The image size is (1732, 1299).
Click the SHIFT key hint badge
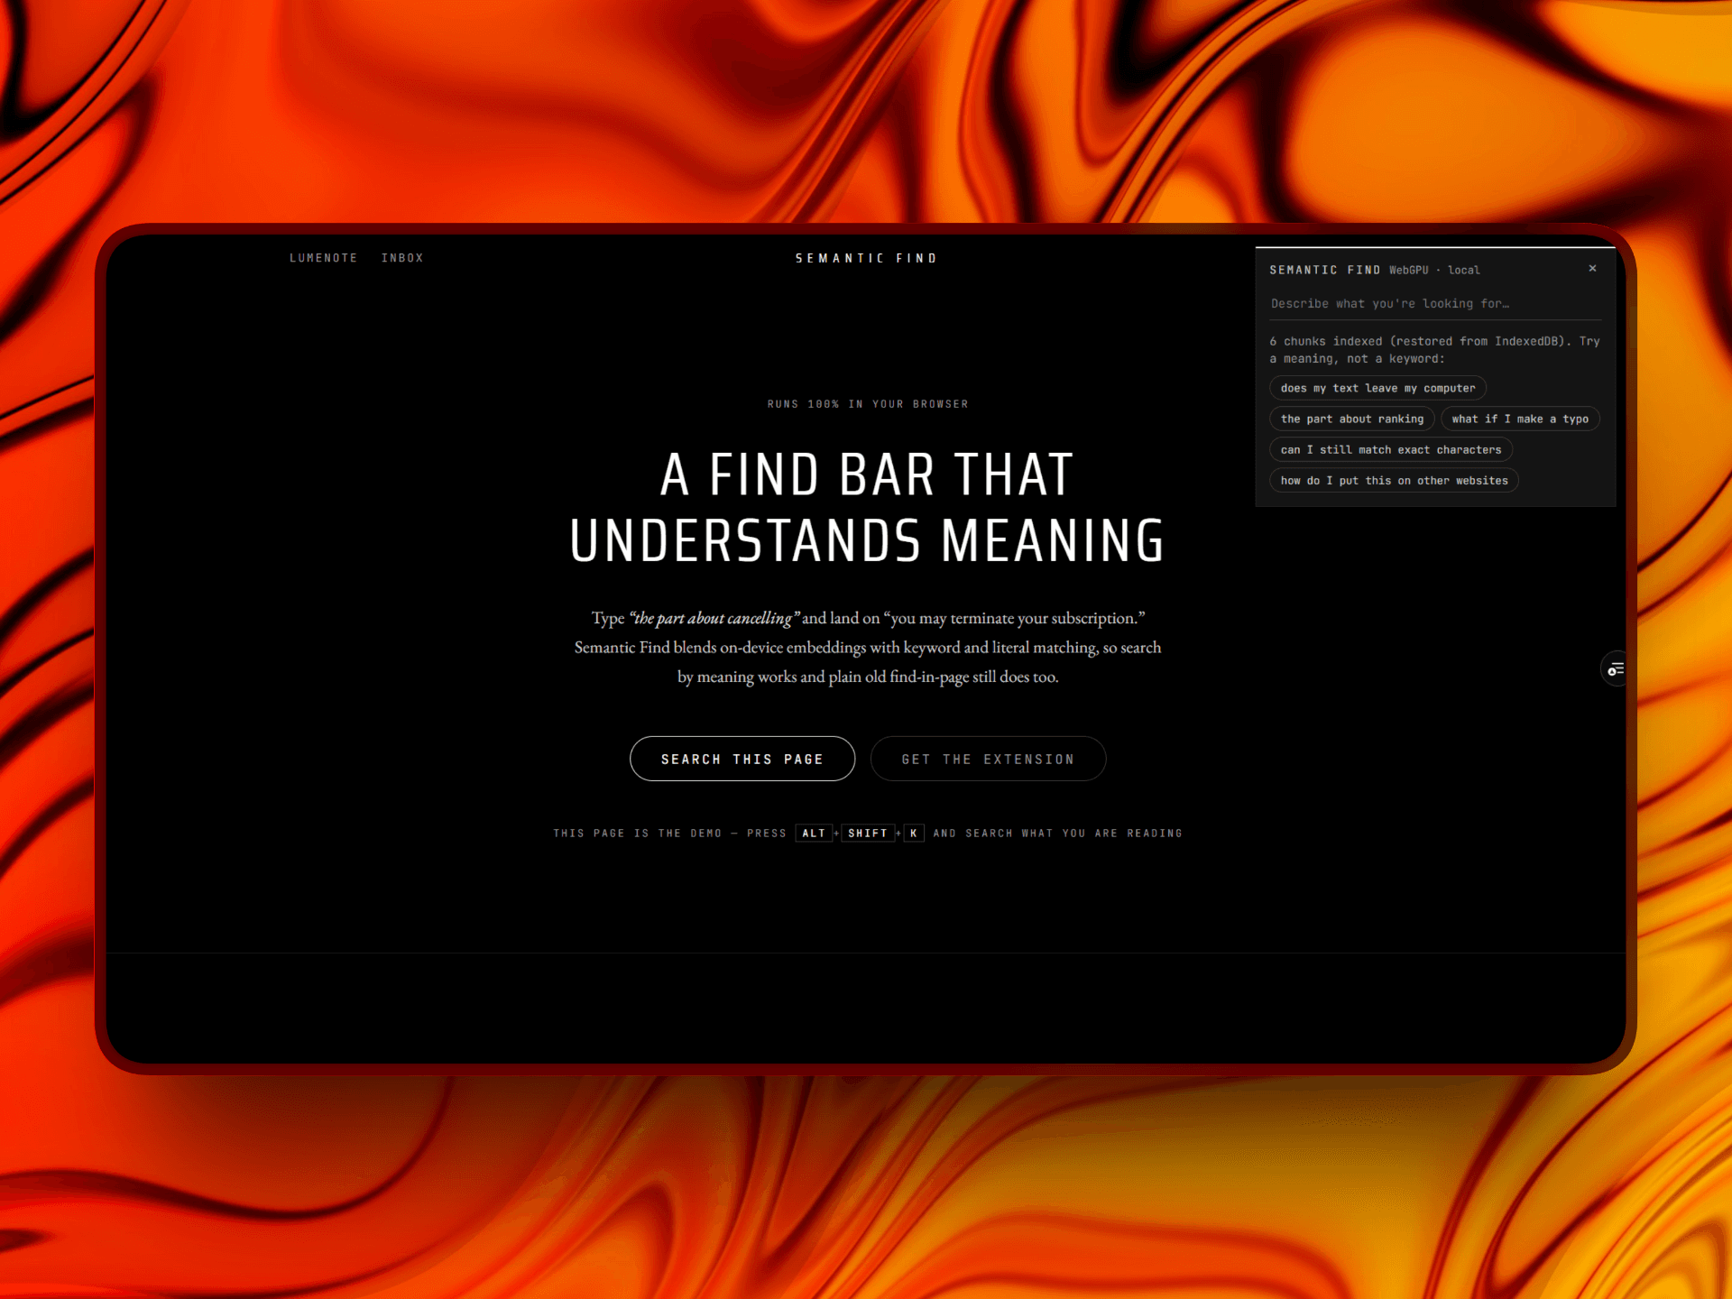(x=868, y=833)
